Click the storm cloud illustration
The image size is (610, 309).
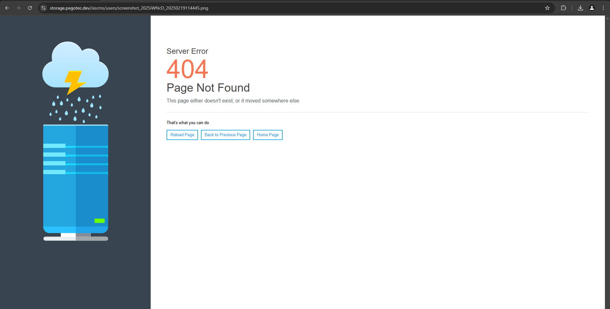coord(75,65)
